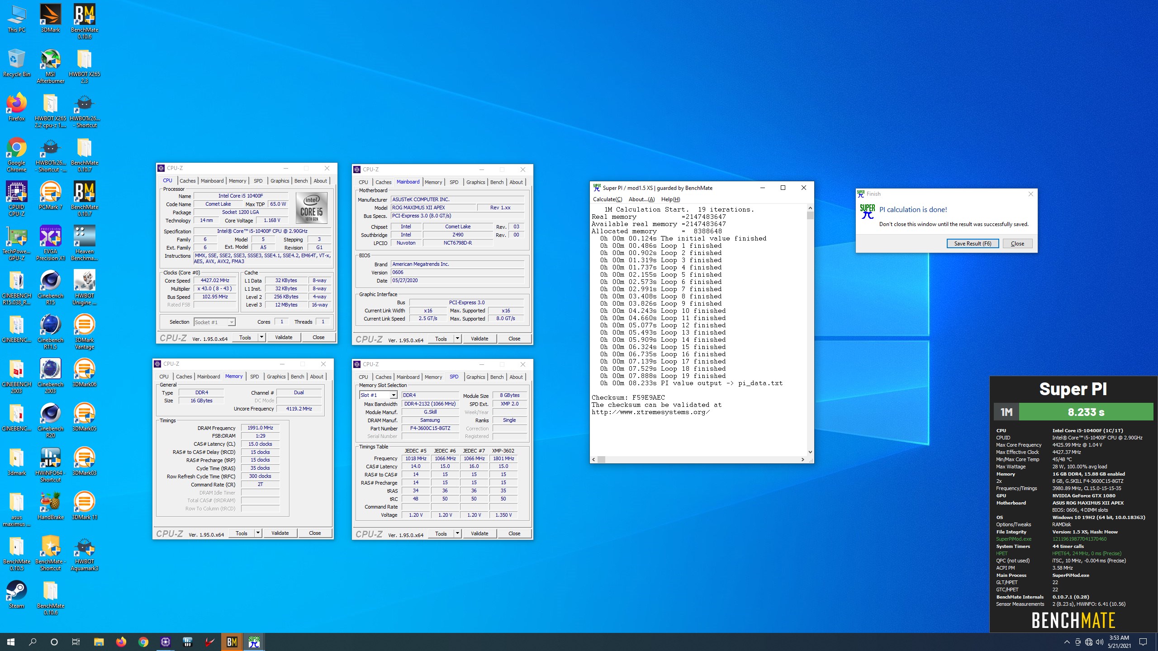Launch Google Chrome desktop shortcut

pos(16,155)
